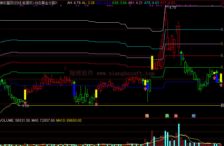Select the red A77: 4.03 value

click(x=167, y=3)
